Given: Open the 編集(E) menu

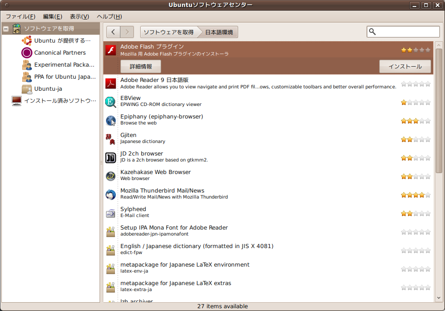Looking at the screenshot, I should click(x=52, y=17).
